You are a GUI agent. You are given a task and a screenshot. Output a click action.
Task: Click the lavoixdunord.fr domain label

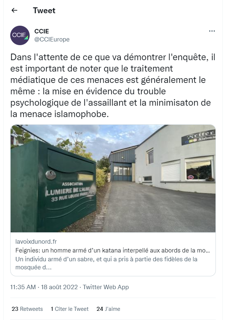click(36, 241)
